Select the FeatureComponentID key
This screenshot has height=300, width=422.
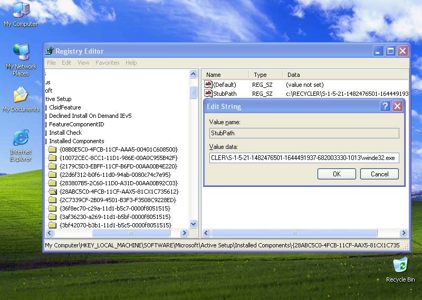pyautogui.click(x=76, y=124)
